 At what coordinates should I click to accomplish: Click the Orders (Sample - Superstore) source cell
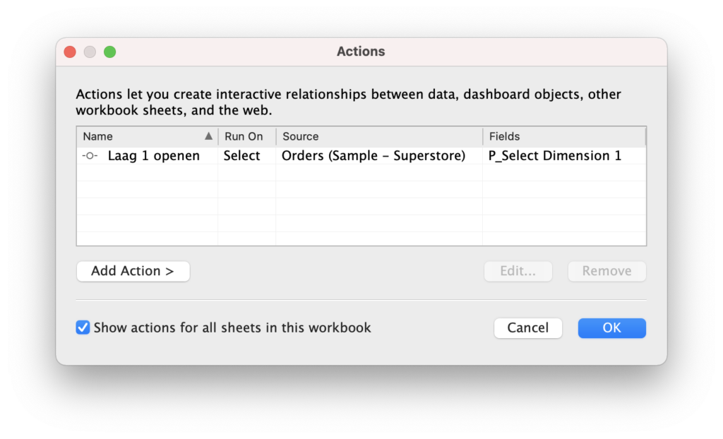click(373, 156)
